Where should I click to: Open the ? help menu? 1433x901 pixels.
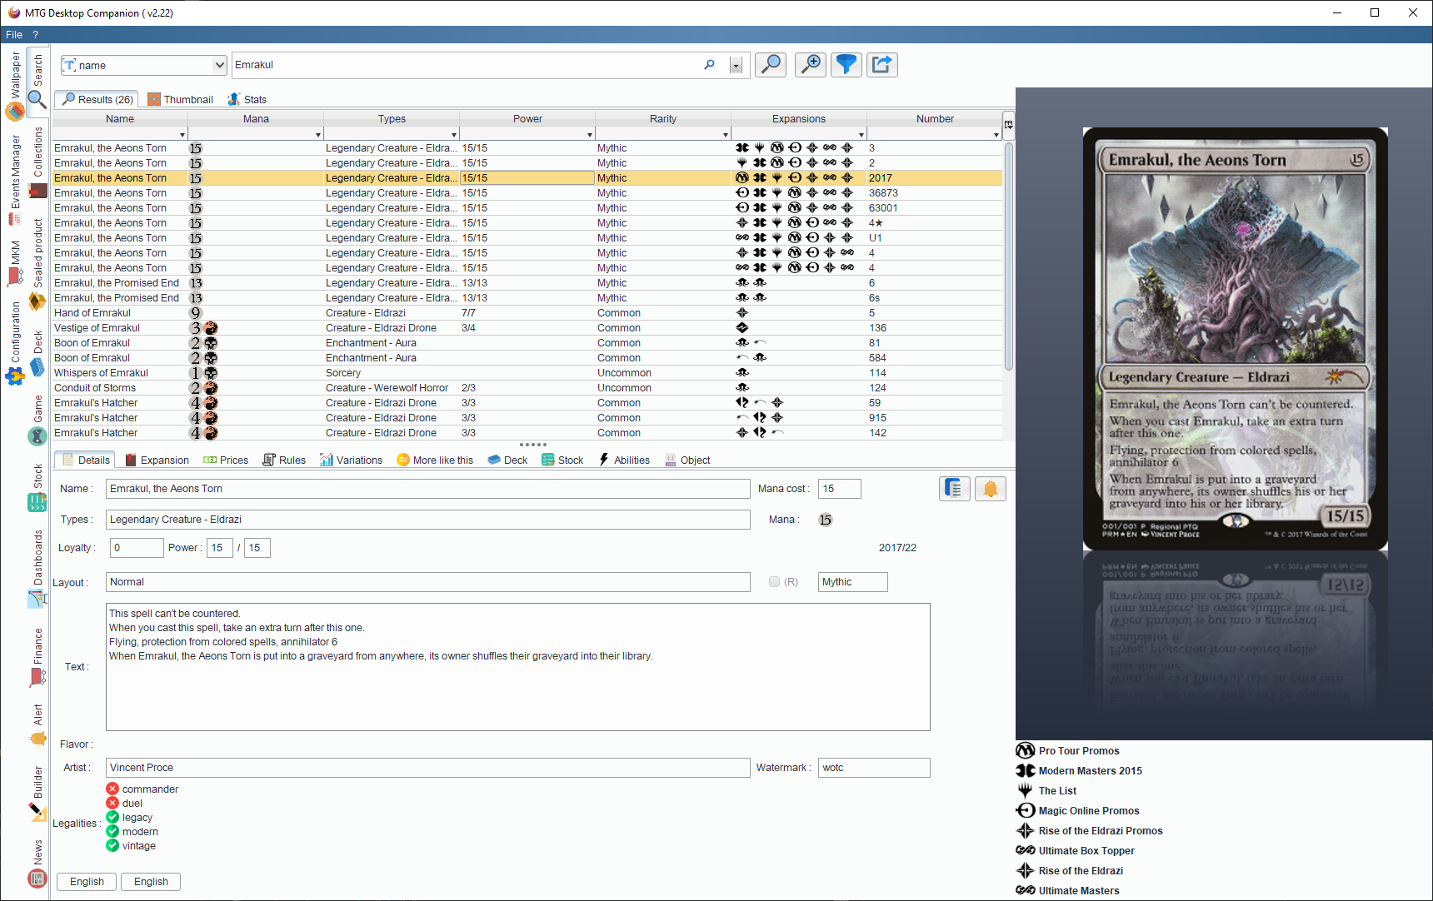coord(36,35)
